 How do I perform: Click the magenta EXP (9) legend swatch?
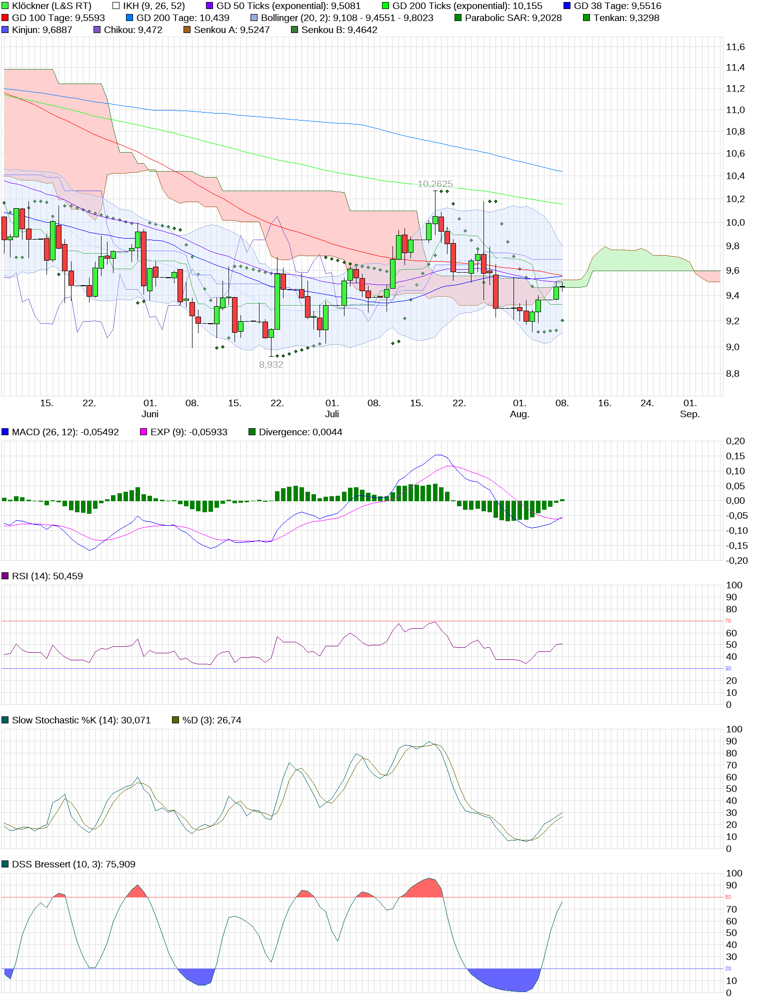point(143,432)
